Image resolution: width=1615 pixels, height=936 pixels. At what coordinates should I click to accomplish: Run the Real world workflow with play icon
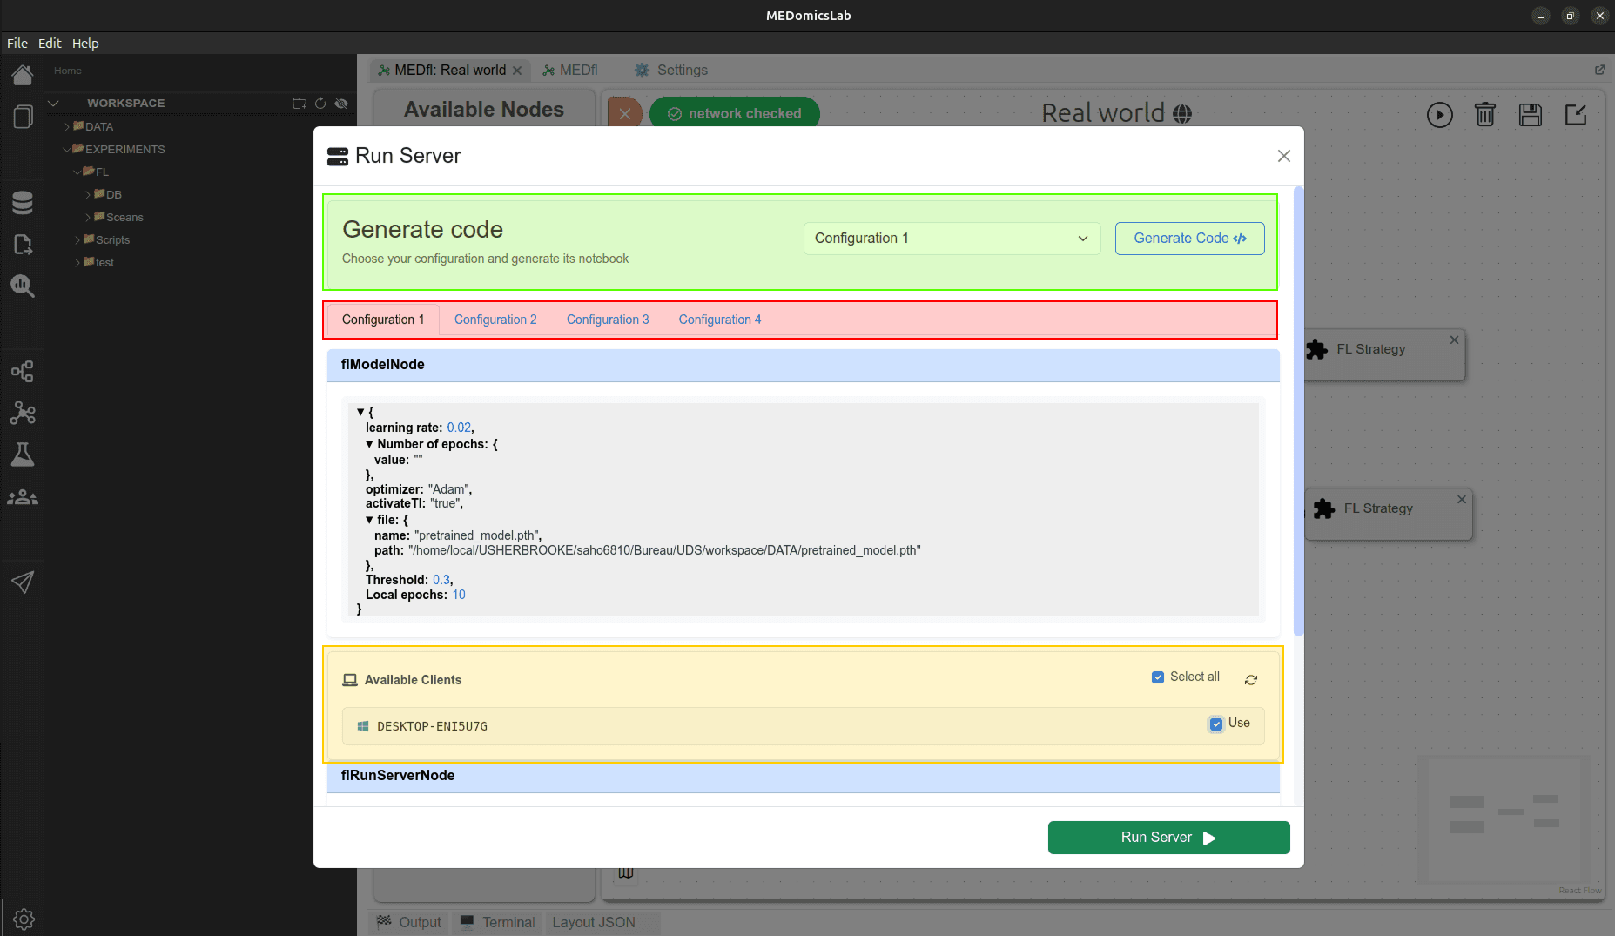1439,114
